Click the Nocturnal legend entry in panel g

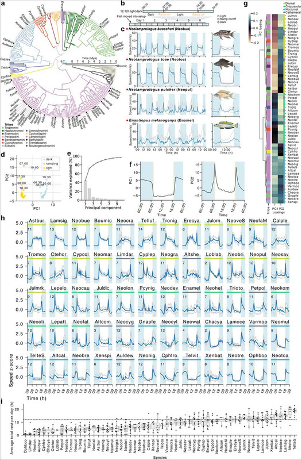290,10
